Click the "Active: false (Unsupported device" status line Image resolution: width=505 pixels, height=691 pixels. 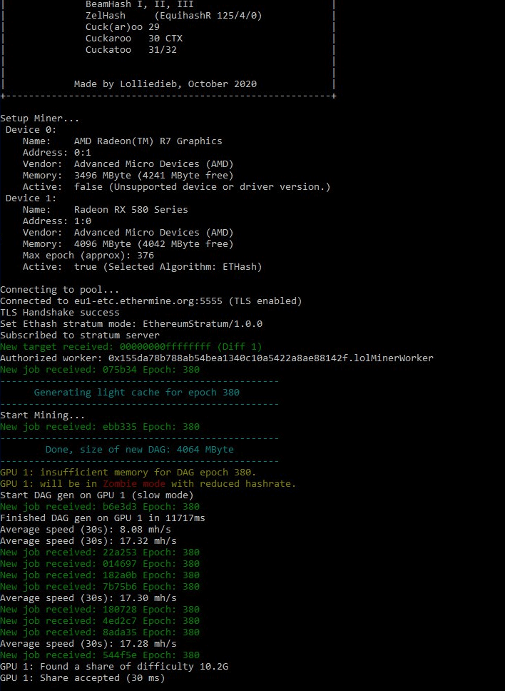[x=176, y=187]
